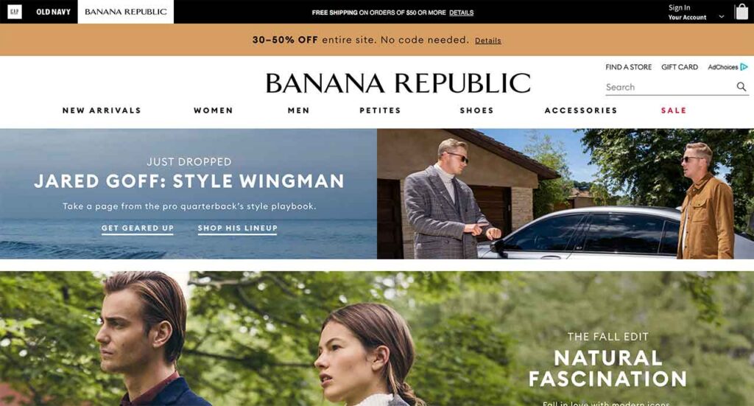Click the Gap logo icon
The height and width of the screenshot is (406, 754).
(x=15, y=12)
